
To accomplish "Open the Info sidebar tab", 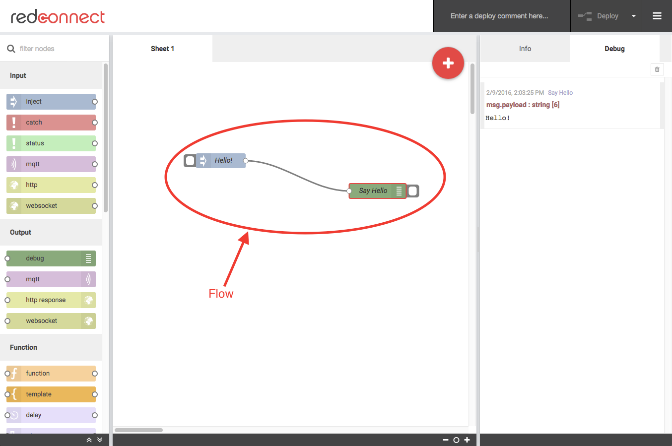I will coord(525,49).
